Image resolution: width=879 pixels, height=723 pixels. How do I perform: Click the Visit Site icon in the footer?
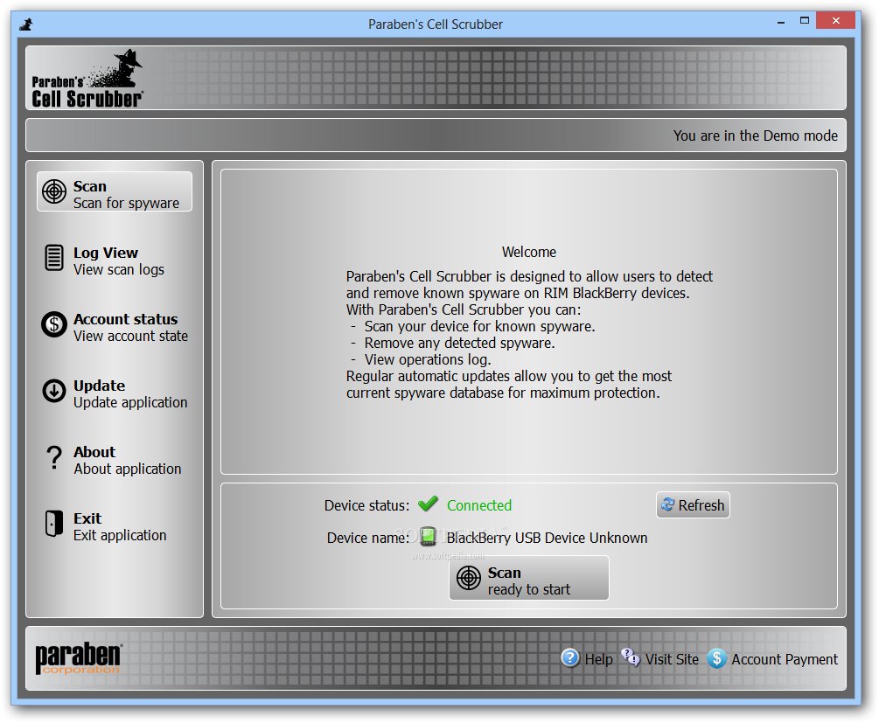(x=631, y=657)
